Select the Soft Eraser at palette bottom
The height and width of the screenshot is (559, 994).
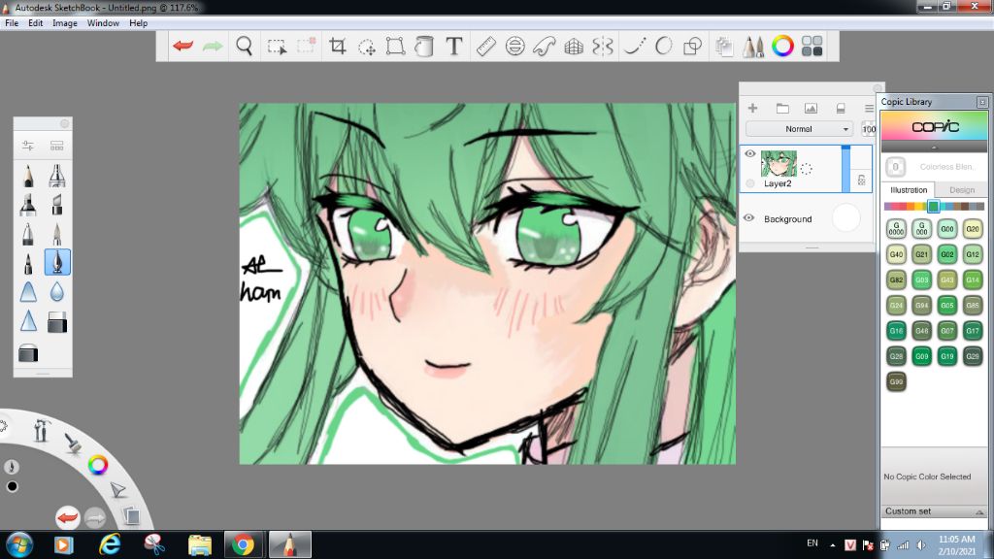pyautogui.click(x=28, y=352)
